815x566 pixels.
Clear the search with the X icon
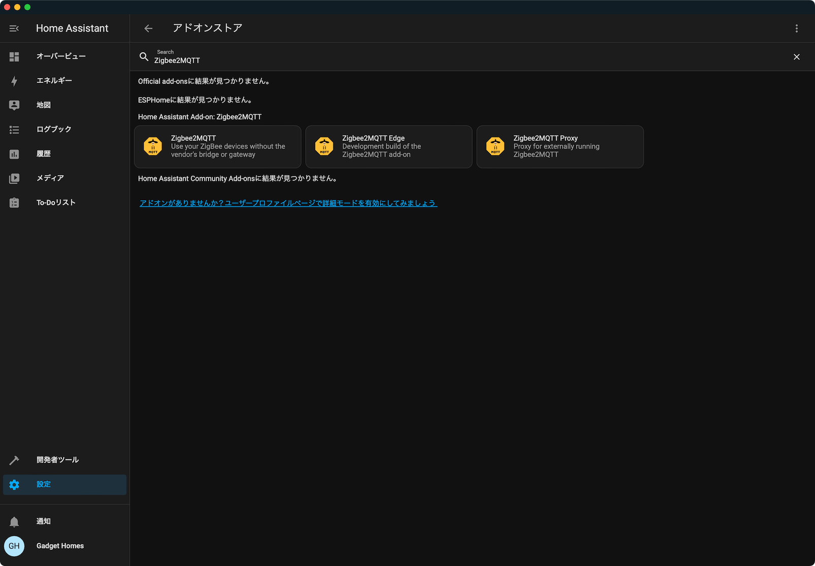point(797,57)
